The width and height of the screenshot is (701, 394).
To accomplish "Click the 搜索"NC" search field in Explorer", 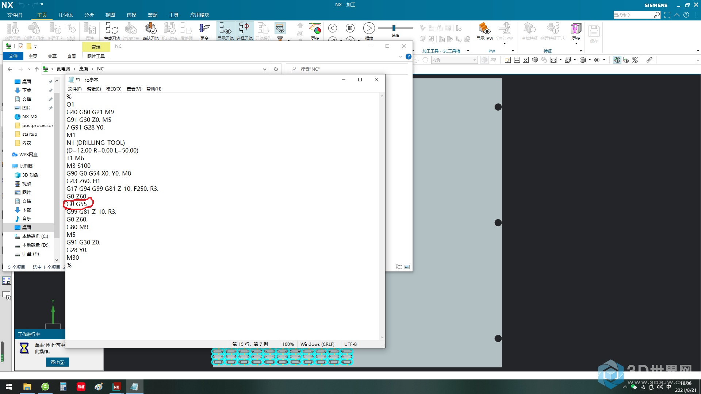I will 347,69.
